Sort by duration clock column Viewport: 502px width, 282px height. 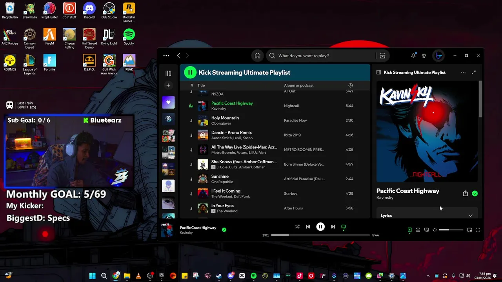pos(350,85)
